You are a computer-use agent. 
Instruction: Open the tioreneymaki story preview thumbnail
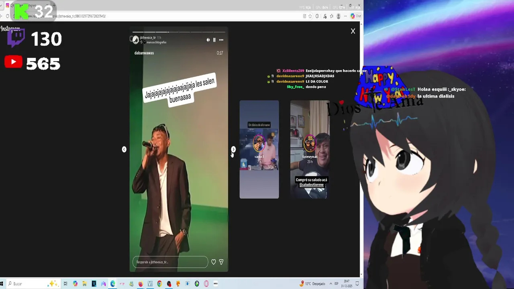310,149
